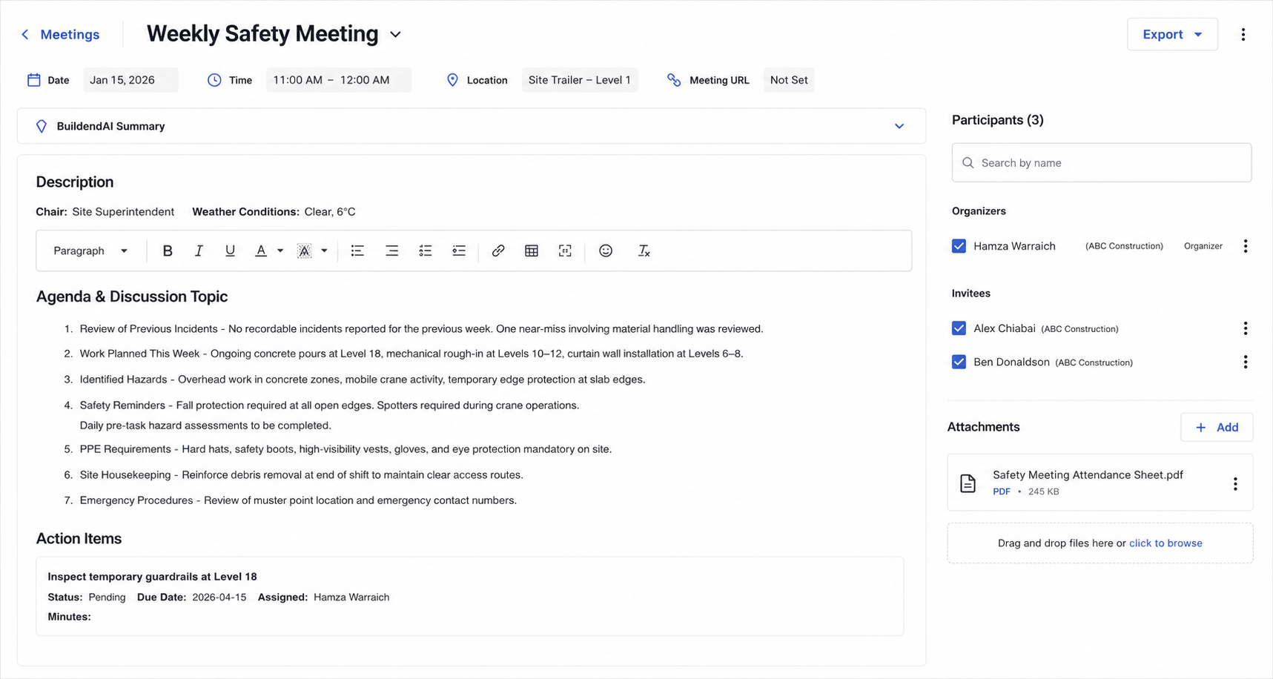Image resolution: width=1273 pixels, height=679 pixels.
Task: Insert a bulleted list
Action: (x=357, y=251)
